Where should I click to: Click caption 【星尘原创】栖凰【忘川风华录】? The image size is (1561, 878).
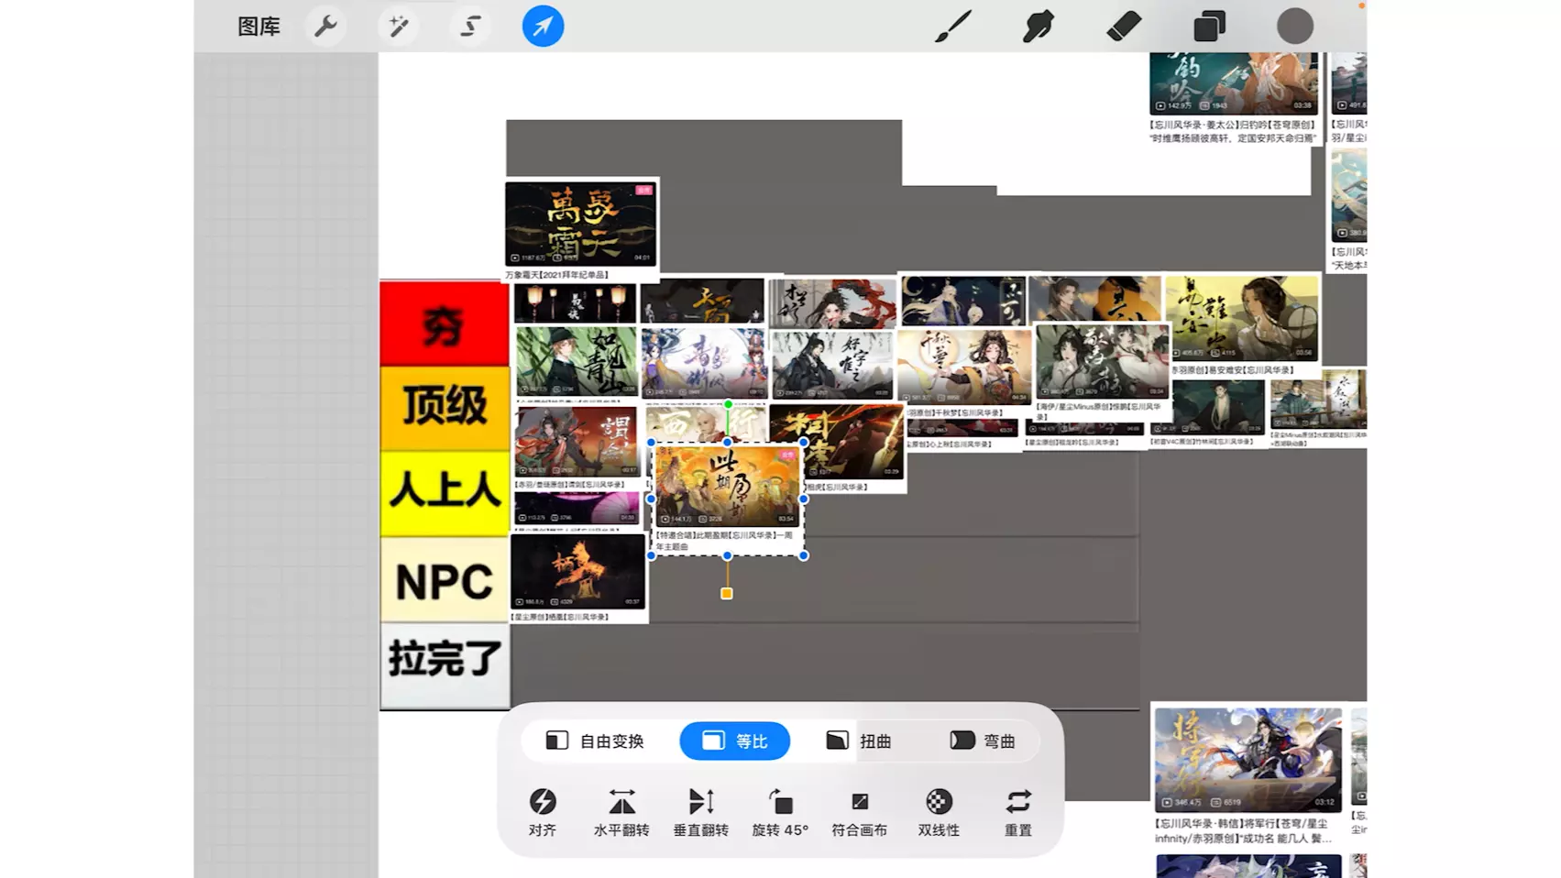[x=560, y=617]
